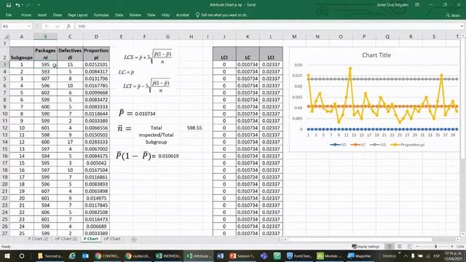Open the View ribbon tab

click(x=151, y=15)
